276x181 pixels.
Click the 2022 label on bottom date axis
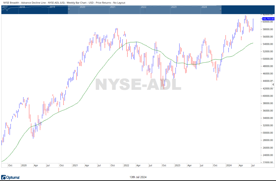(126, 165)
